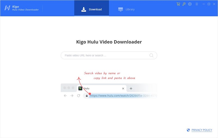The height and width of the screenshot is (138, 218).
Task: Open the gear settings icon
Action: [190, 4]
